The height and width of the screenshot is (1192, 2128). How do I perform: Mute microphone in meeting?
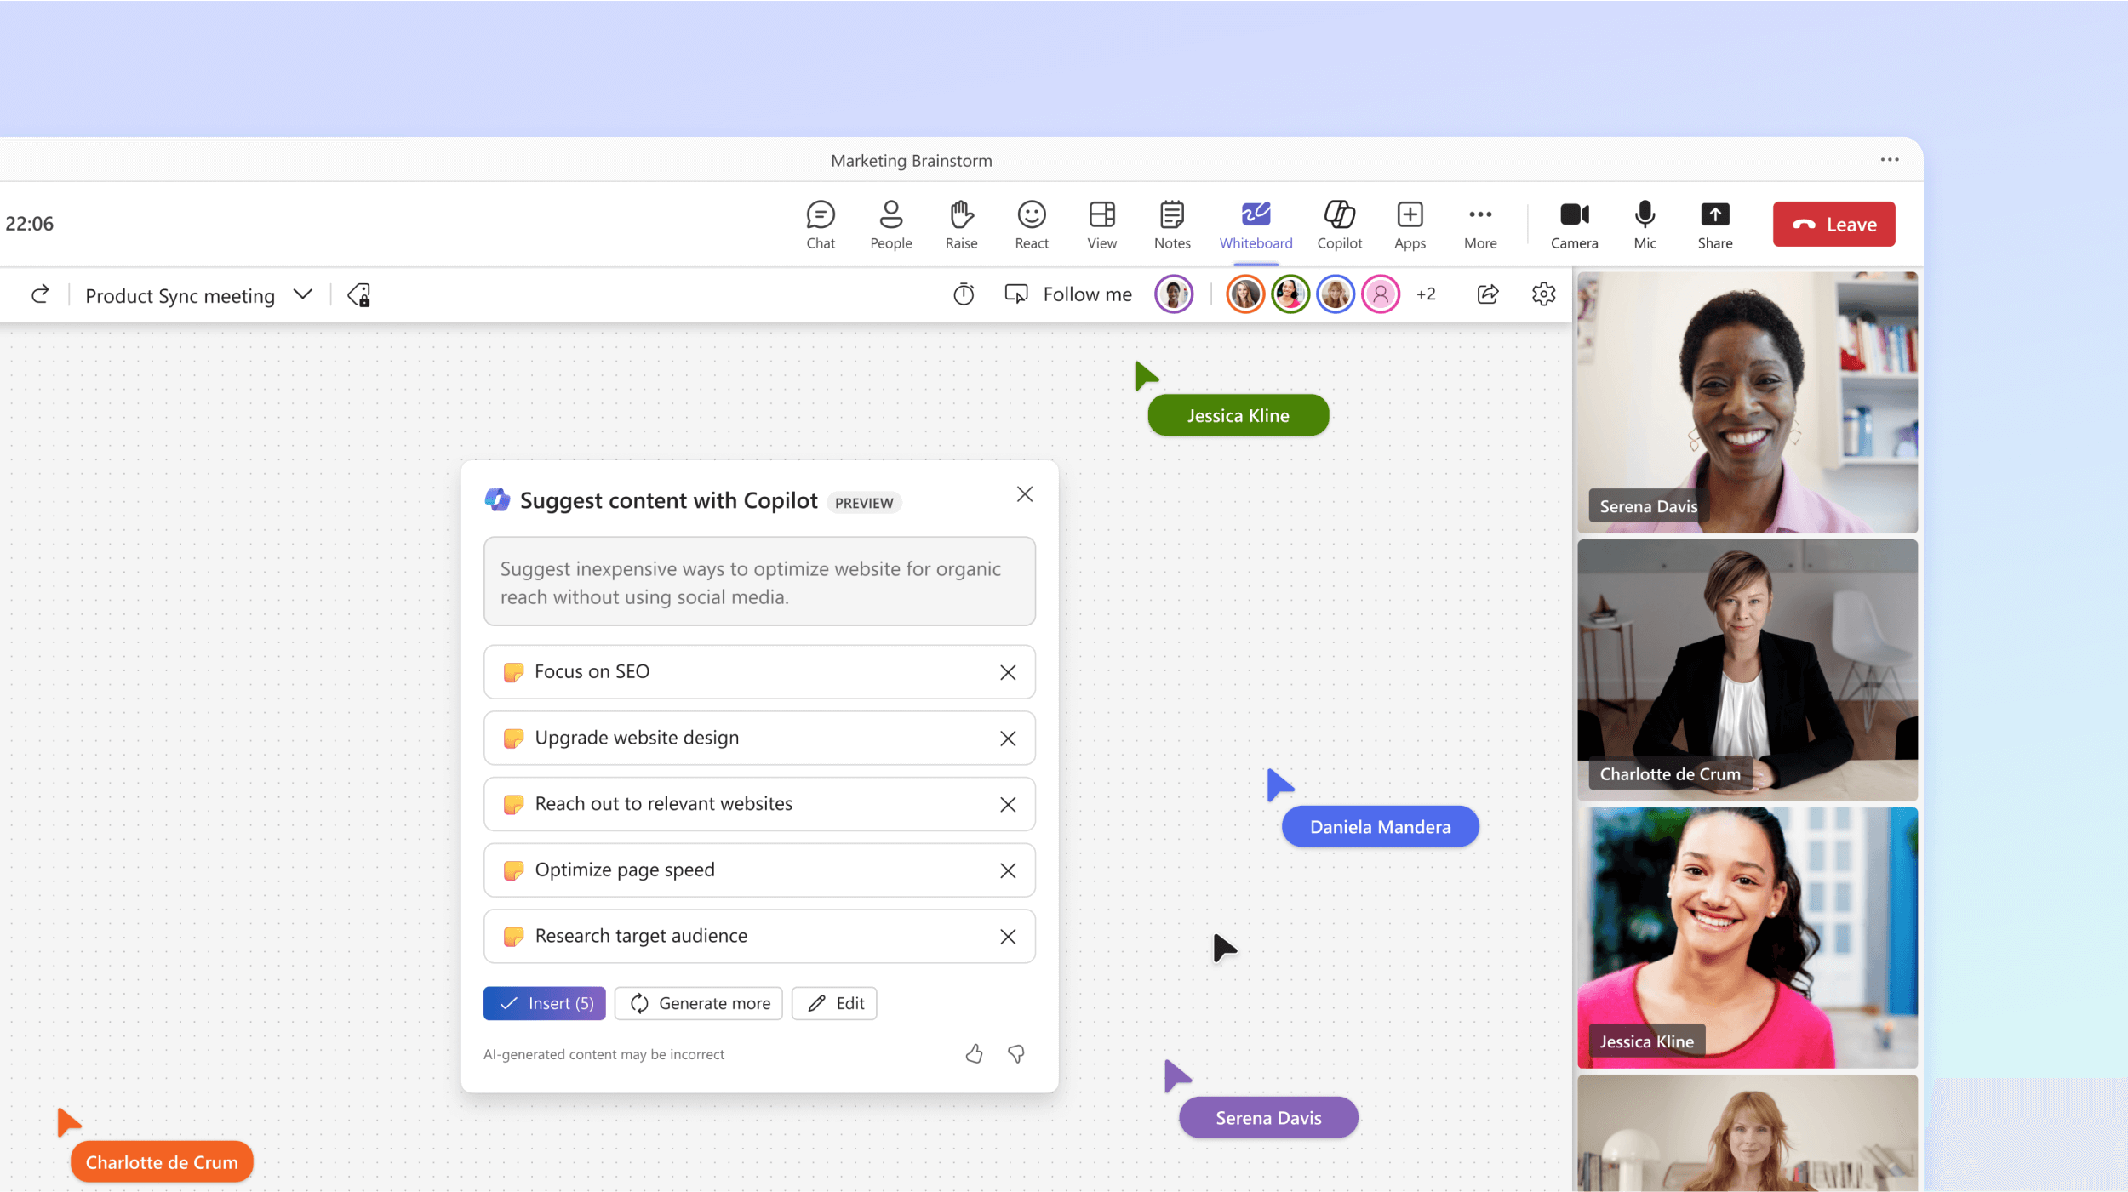(x=1645, y=224)
